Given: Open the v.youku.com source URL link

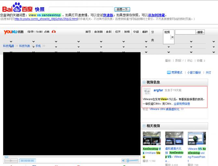Looking at the screenshot, I should coord(46,19).
